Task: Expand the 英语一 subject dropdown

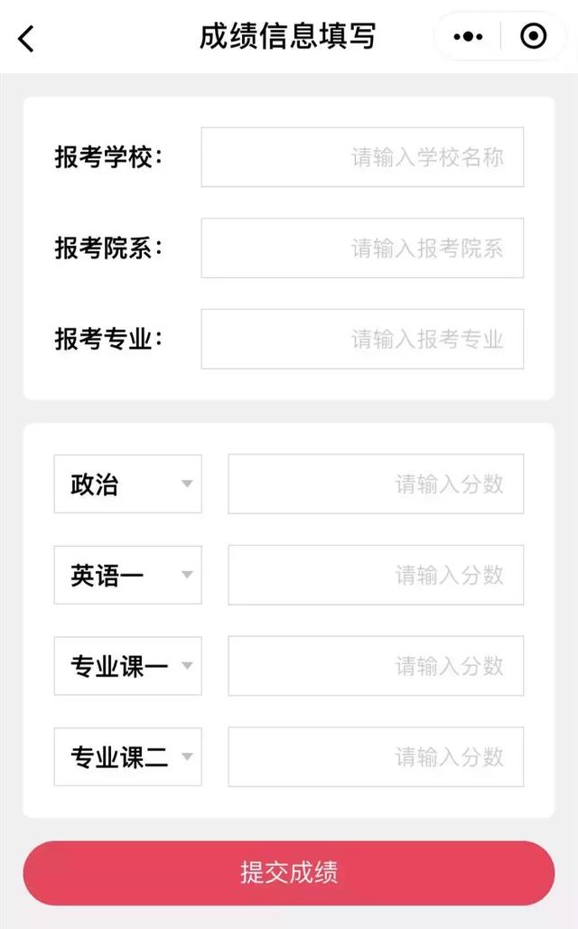Action: pyautogui.click(x=127, y=575)
